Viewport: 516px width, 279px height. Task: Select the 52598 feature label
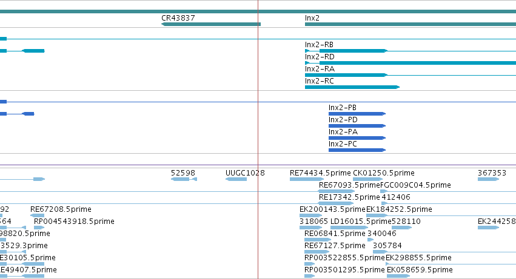[x=183, y=173]
